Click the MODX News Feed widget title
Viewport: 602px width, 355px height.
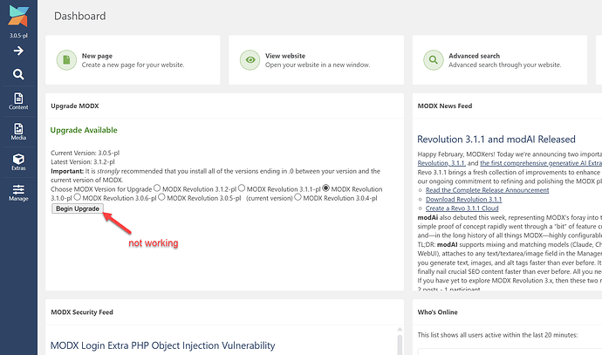click(x=445, y=106)
